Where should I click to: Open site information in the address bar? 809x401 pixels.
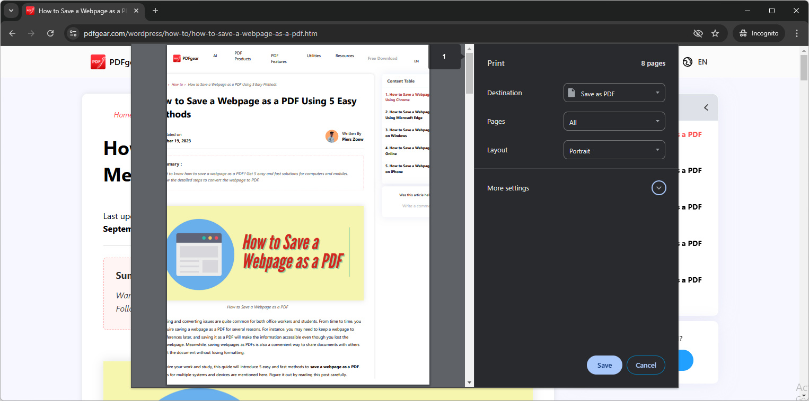pos(73,33)
